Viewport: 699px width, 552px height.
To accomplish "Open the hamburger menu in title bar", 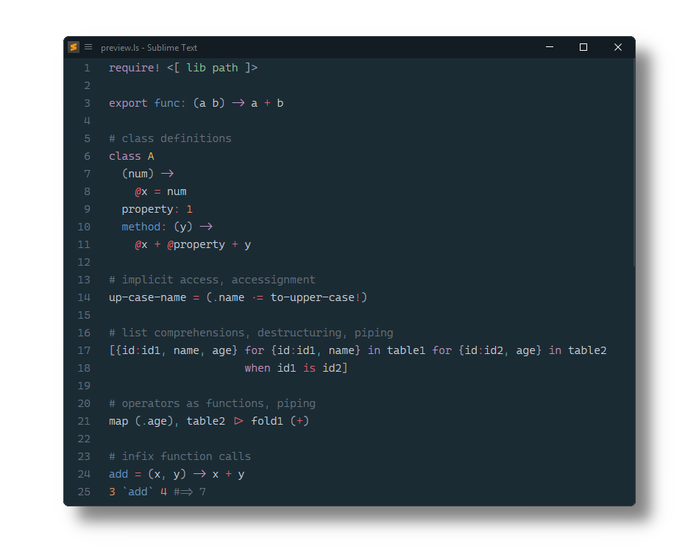I will tap(88, 47).
